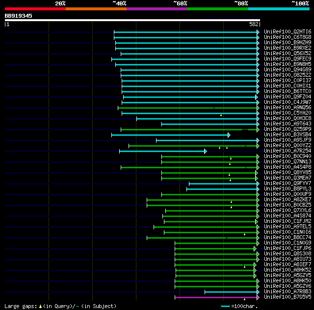This screenshot has width=314, height=310.
Task: Select hit label UniRef100_A8HK52
Action: [x=288, y=270]
